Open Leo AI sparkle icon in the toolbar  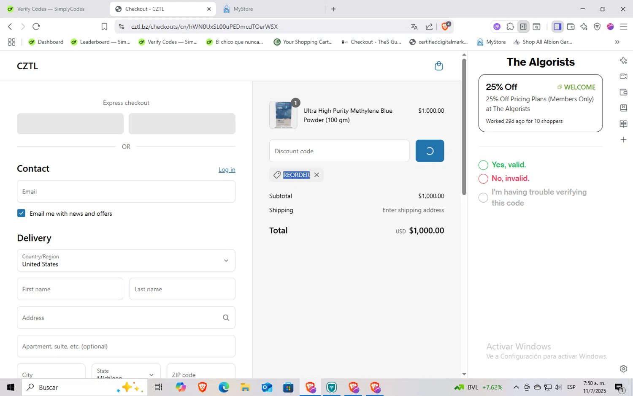click(584, 27)
